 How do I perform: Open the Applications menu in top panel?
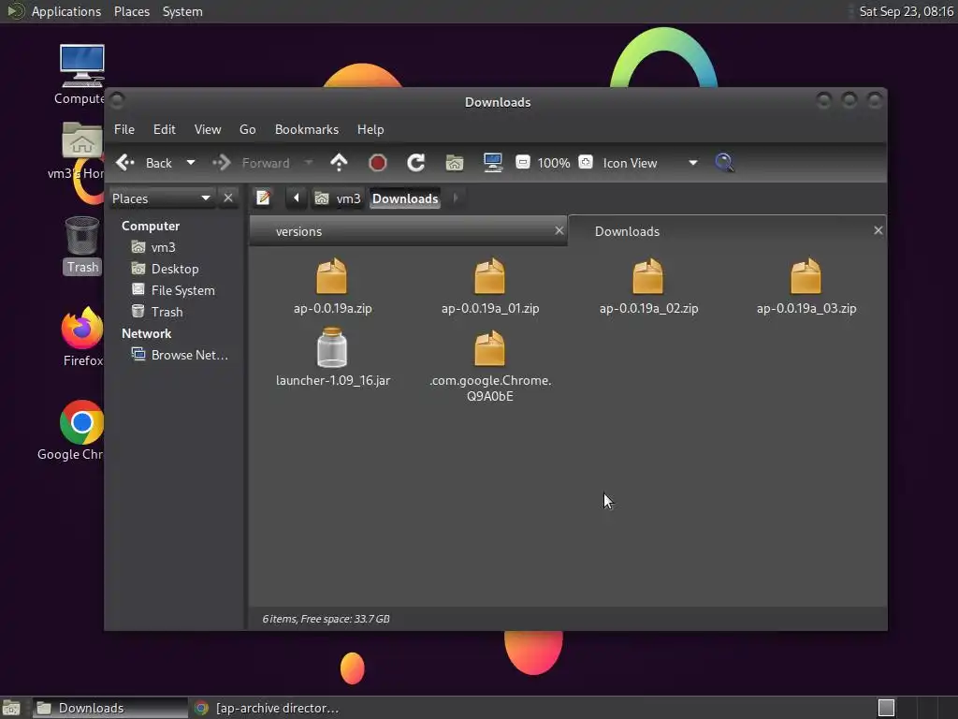tap(66, 11)
